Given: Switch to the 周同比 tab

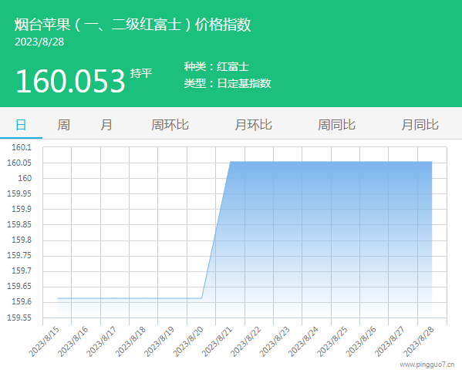Looking at the screenshot, I should (336, 125).
